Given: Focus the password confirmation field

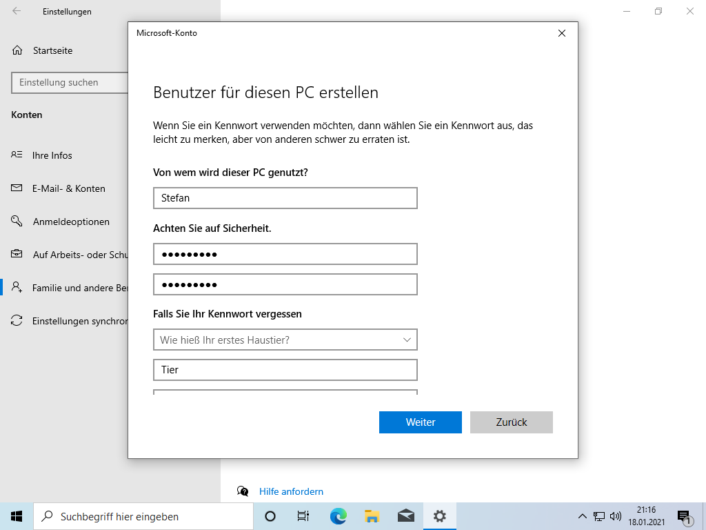Looking at the screenshot, I should [285, 284].
